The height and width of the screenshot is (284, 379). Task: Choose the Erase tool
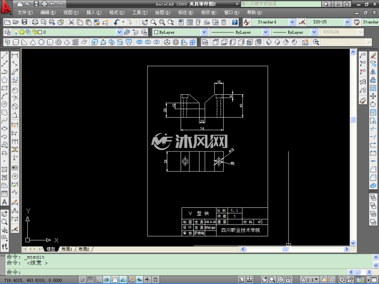(x=373, y=55)
